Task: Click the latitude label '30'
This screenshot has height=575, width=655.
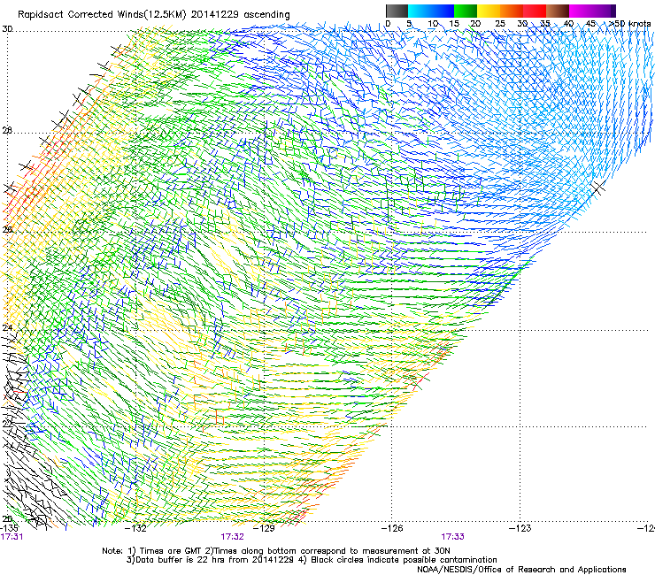Action: [x=7, y=29]
